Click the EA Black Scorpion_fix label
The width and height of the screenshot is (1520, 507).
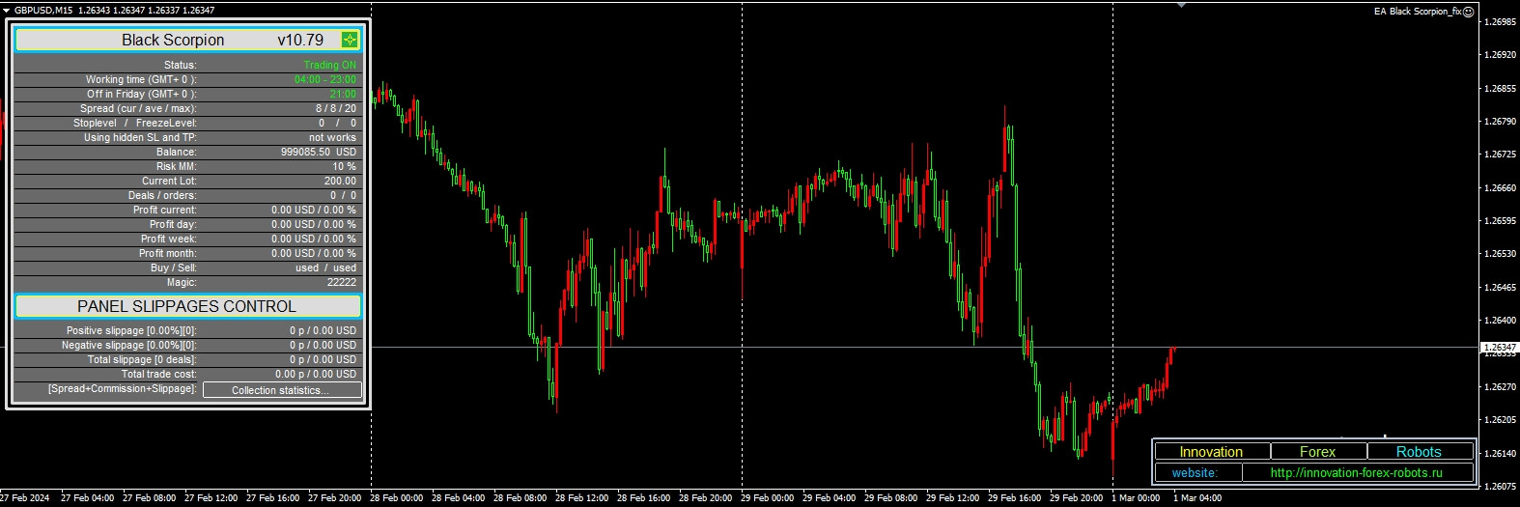1417,12
